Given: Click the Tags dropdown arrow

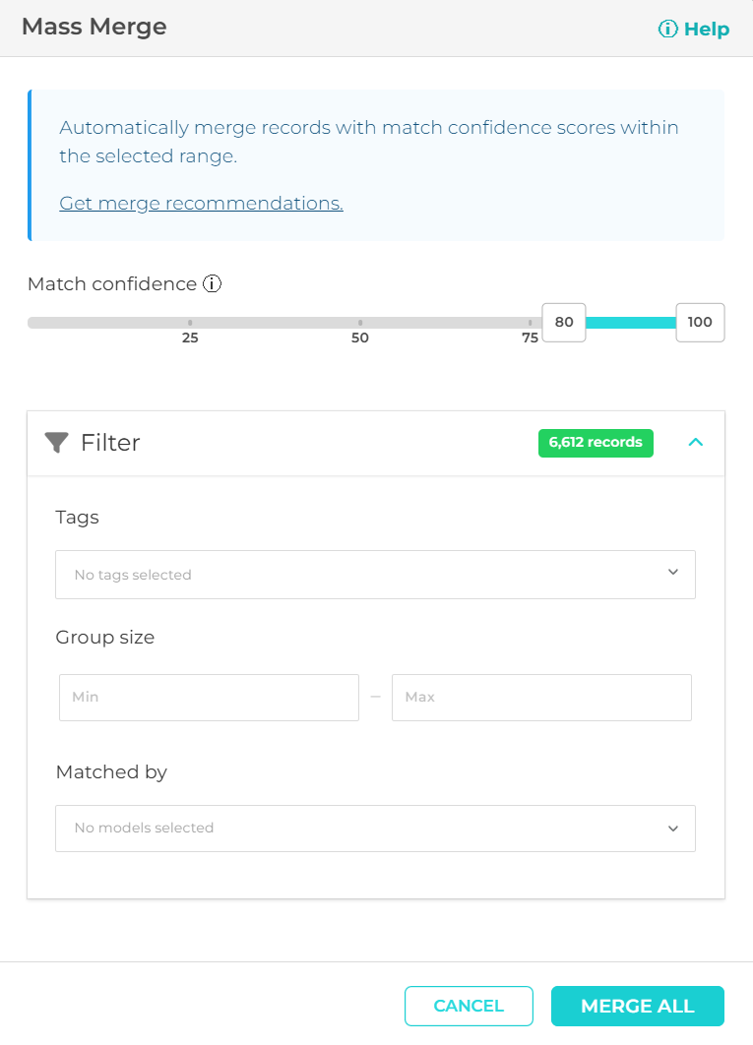Looking at the screenshot, I should click(x=673, y=572).
